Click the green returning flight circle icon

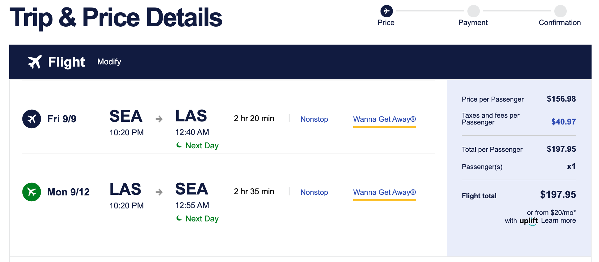pyautogui.click(x=32, y=192)
